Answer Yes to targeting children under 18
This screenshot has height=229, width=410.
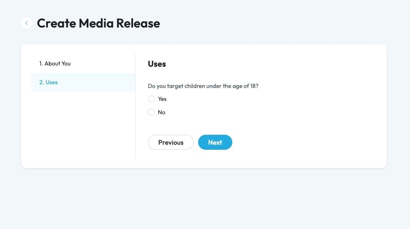[x=151, y=99]
